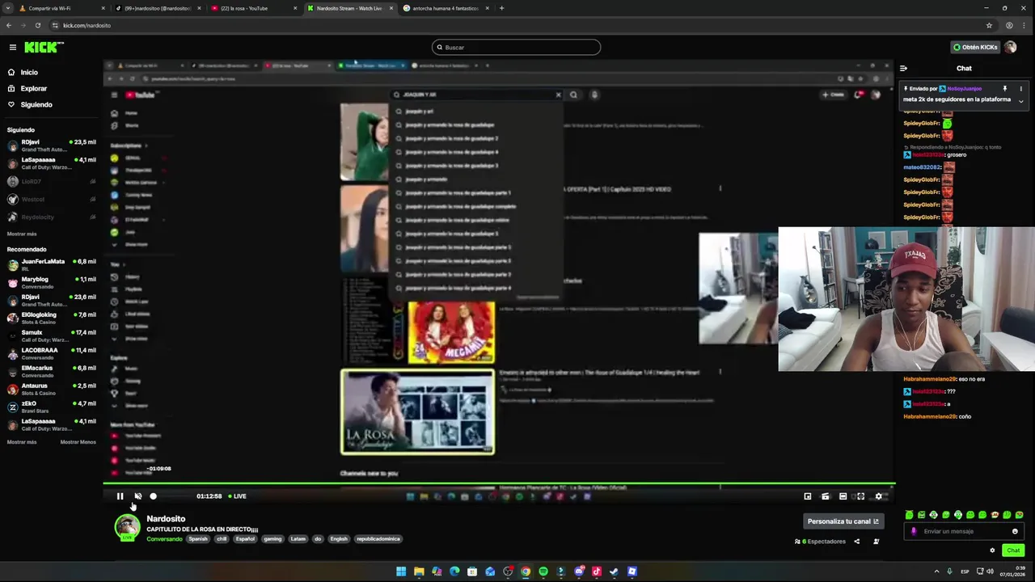
Task: Open the ElGloglaking recommended channel
Action: pyautogui.click(x=51, y=318)
